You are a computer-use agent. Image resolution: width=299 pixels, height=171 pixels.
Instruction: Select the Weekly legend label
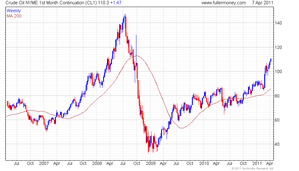pos(13,11)
